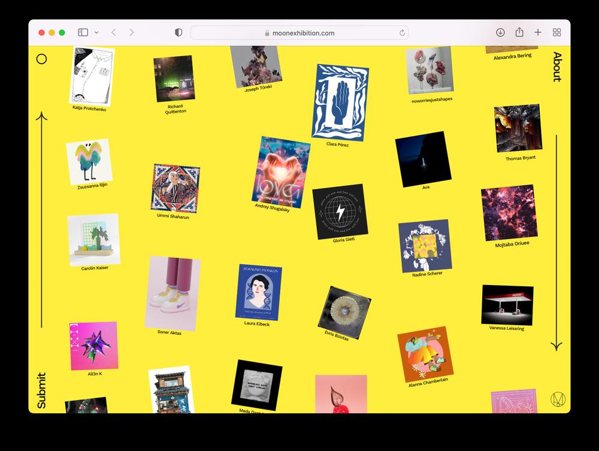View Alanna Chamberlain's orange illustration

pyautogui.click(x=425, y=355)
